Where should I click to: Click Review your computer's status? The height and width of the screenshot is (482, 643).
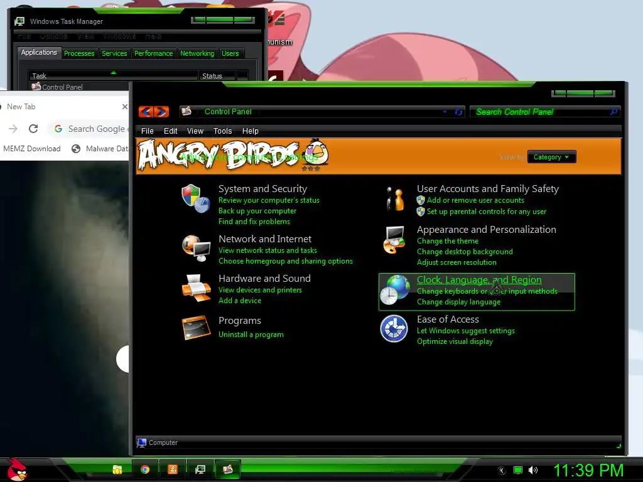(269, 200)
